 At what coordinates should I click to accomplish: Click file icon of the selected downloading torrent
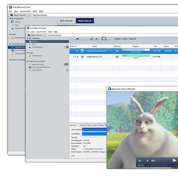pos(82,51)
